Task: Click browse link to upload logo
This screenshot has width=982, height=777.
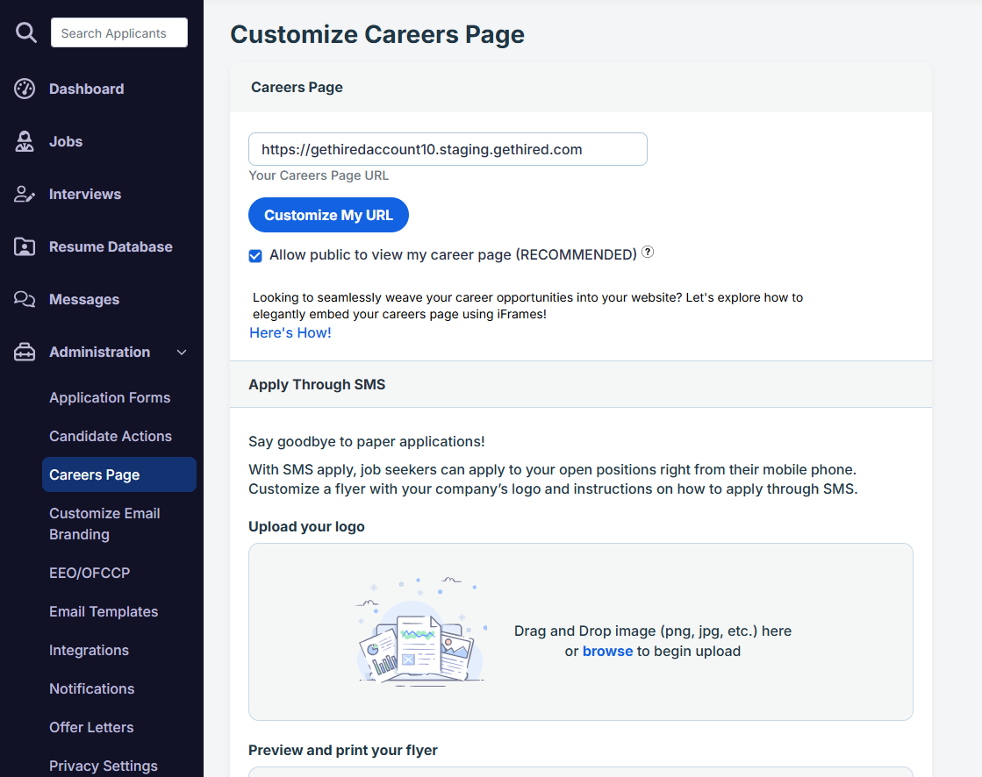Action: coord(607,652)
